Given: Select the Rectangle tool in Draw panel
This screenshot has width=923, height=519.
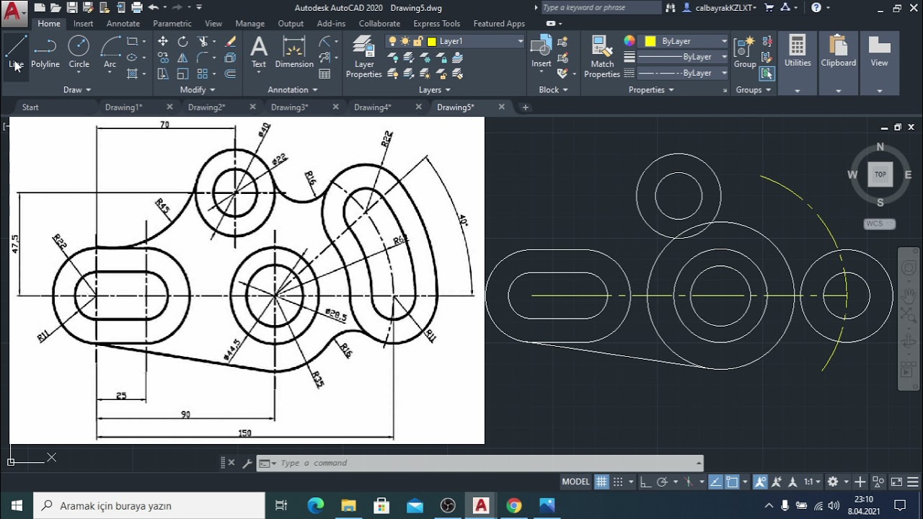Looking at the screenshot, I should 132,42.
